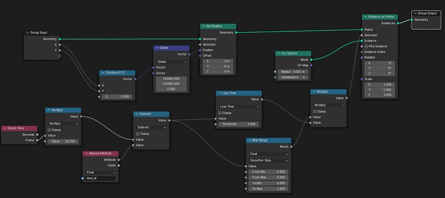Click the time_id attribute name field
The width and height of the screenshot is (445, 198).
[100, 178]
